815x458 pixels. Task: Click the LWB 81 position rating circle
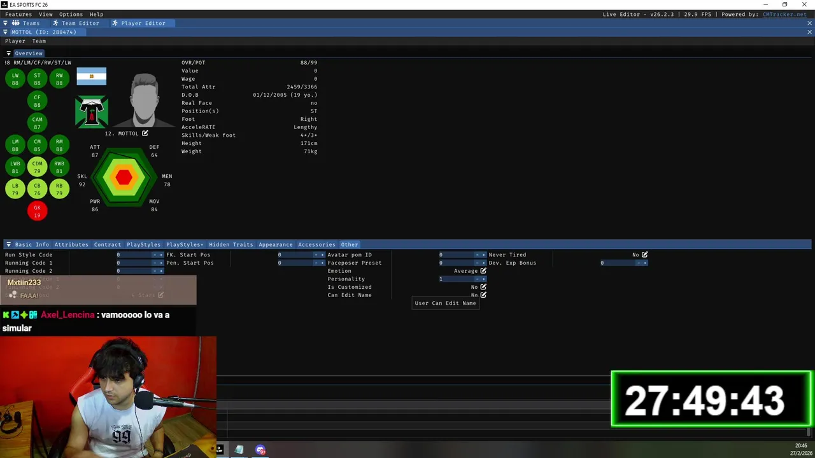click(15, 167)
